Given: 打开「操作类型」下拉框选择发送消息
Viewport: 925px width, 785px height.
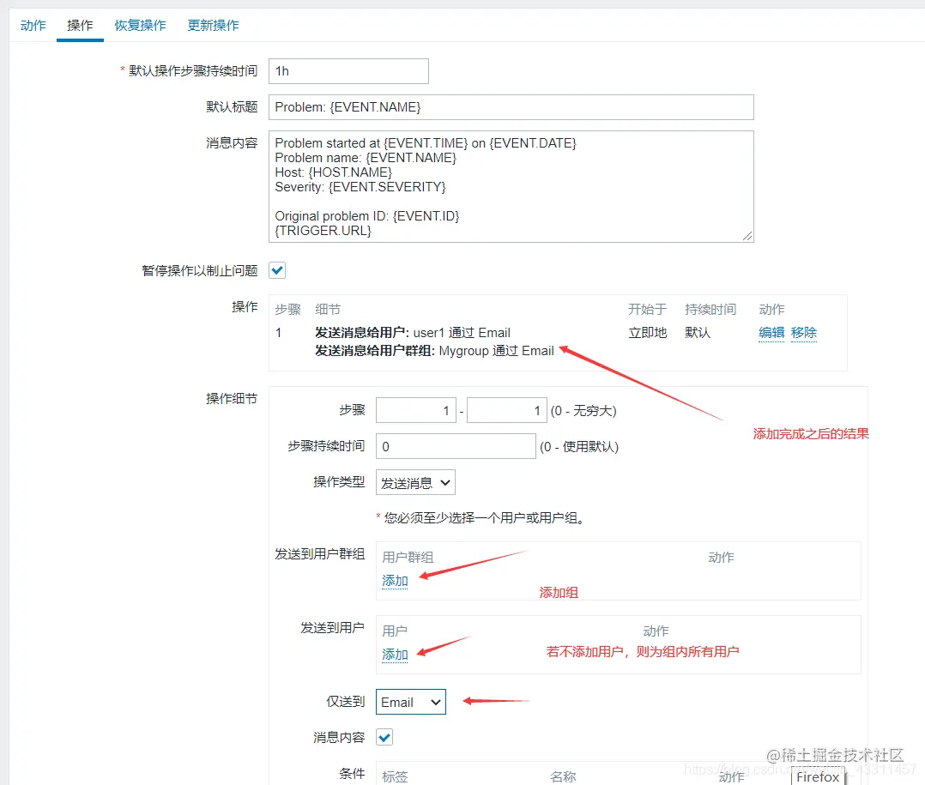Looking at the screenshot, I should pyautogui.click(x=414, y=482).
